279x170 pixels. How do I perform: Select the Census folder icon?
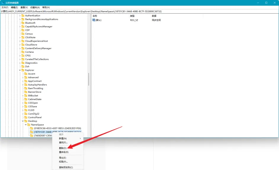(x=23, y=34)
